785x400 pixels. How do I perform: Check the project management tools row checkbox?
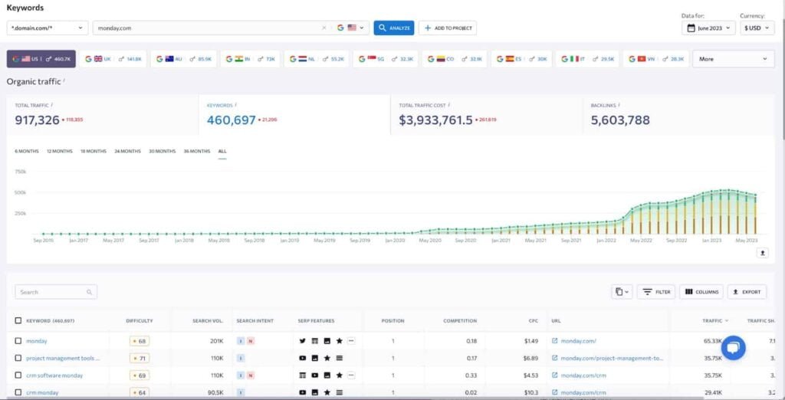pos(18,358)
